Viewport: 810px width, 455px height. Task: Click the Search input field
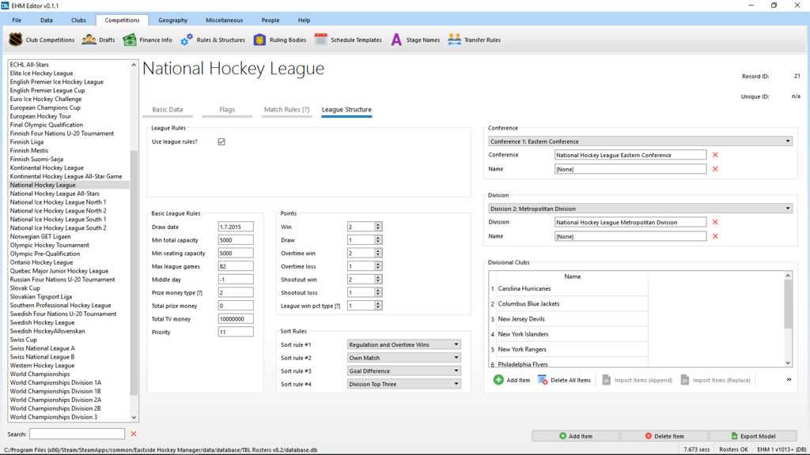click(x=77, y=434)
